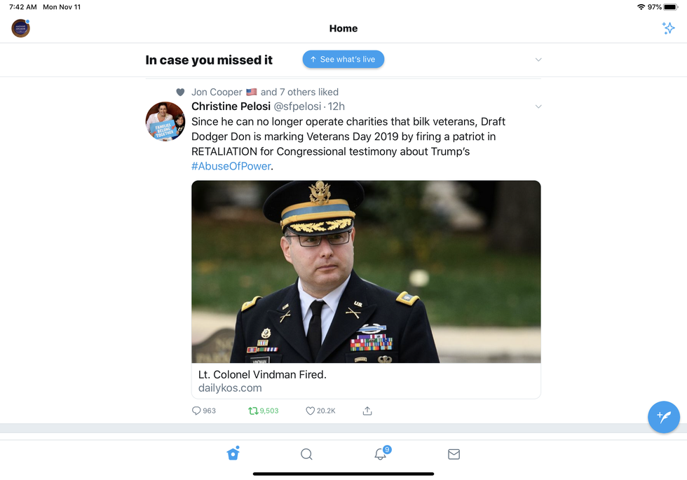Tap the retweet icon showing 9,503
The height and width of the screenshot is (480, 687).
(253, 411)
